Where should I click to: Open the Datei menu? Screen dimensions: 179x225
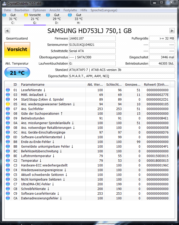coord(8,10)
